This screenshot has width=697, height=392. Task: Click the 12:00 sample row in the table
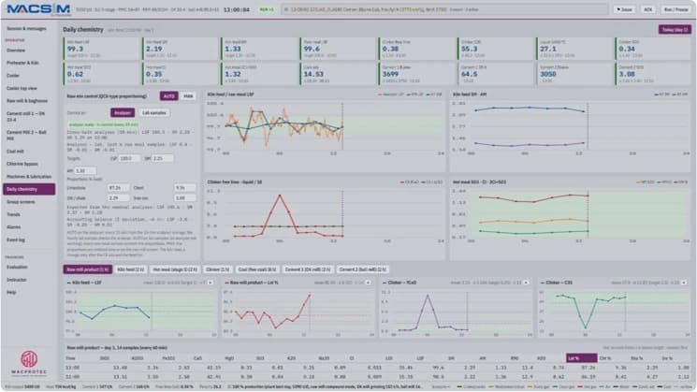(377, 376)
